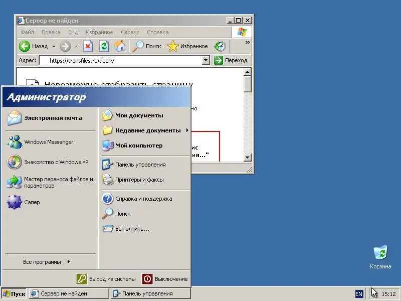Screen dimensions: 401x301
Task: Open the Справка menu
Action: (x=158, y=32)
